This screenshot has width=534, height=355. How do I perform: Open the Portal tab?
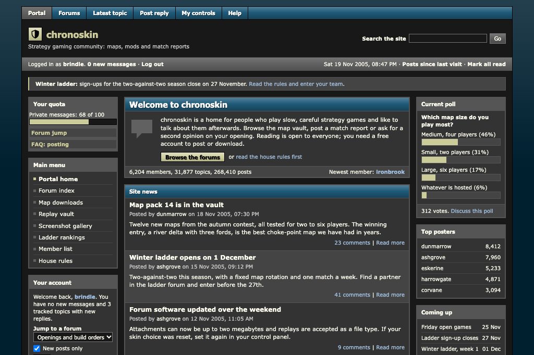click(37, 13)
